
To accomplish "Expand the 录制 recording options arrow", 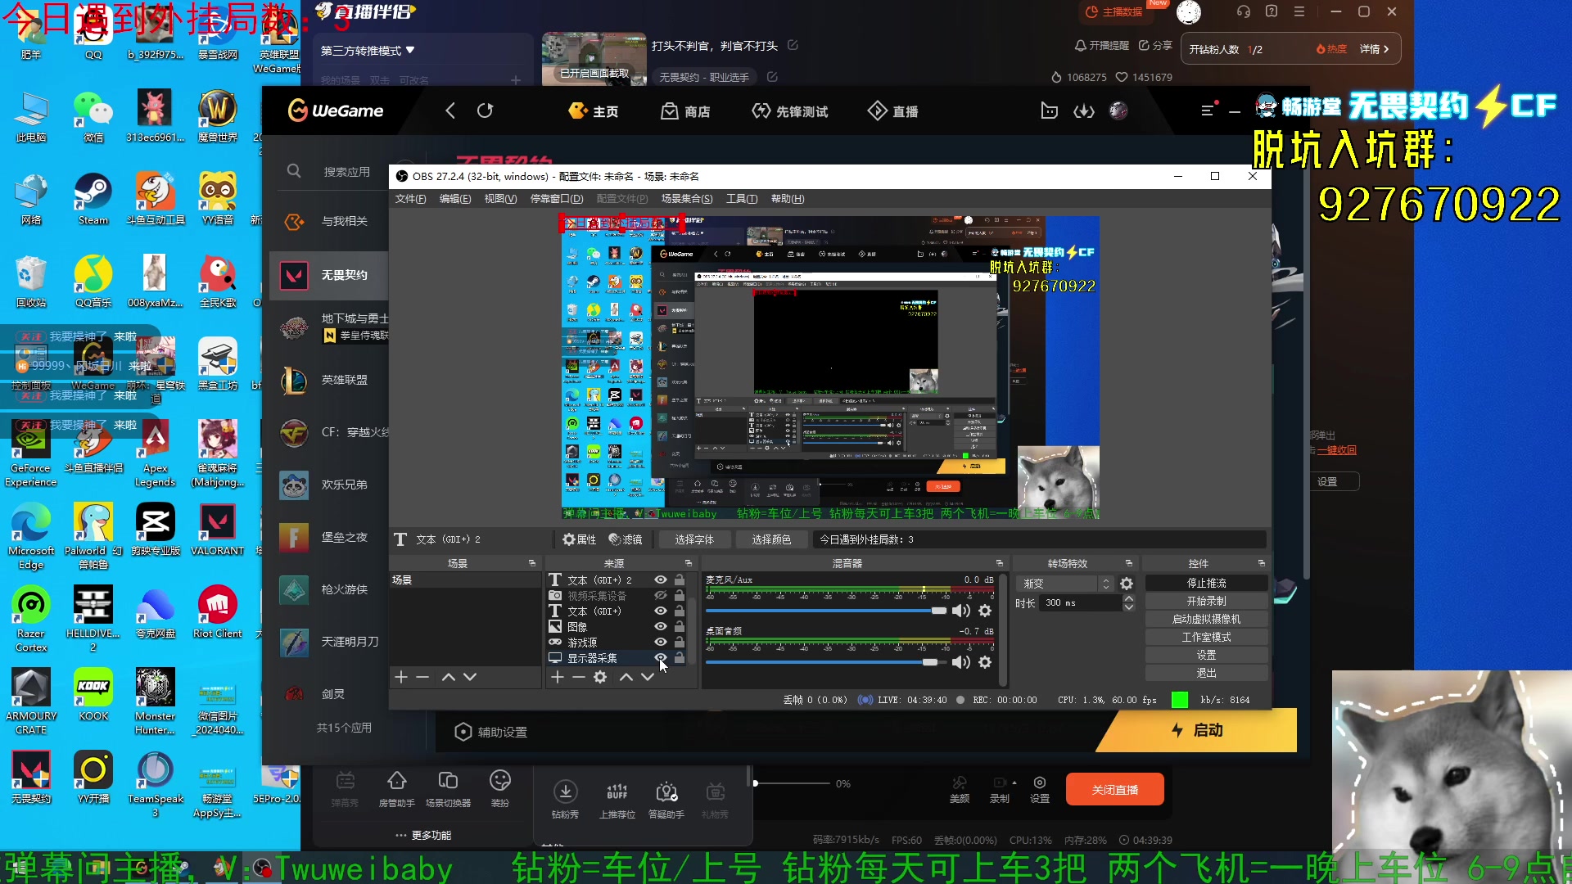I will coord(1014,783).
